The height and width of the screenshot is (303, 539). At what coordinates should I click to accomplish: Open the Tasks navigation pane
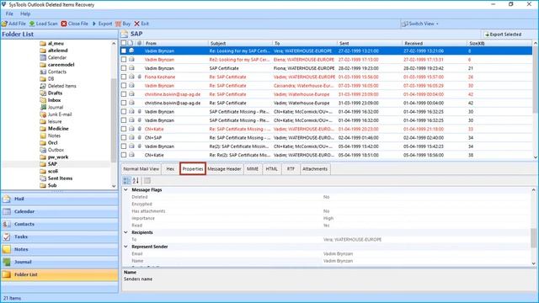click(x=60, y=237)
